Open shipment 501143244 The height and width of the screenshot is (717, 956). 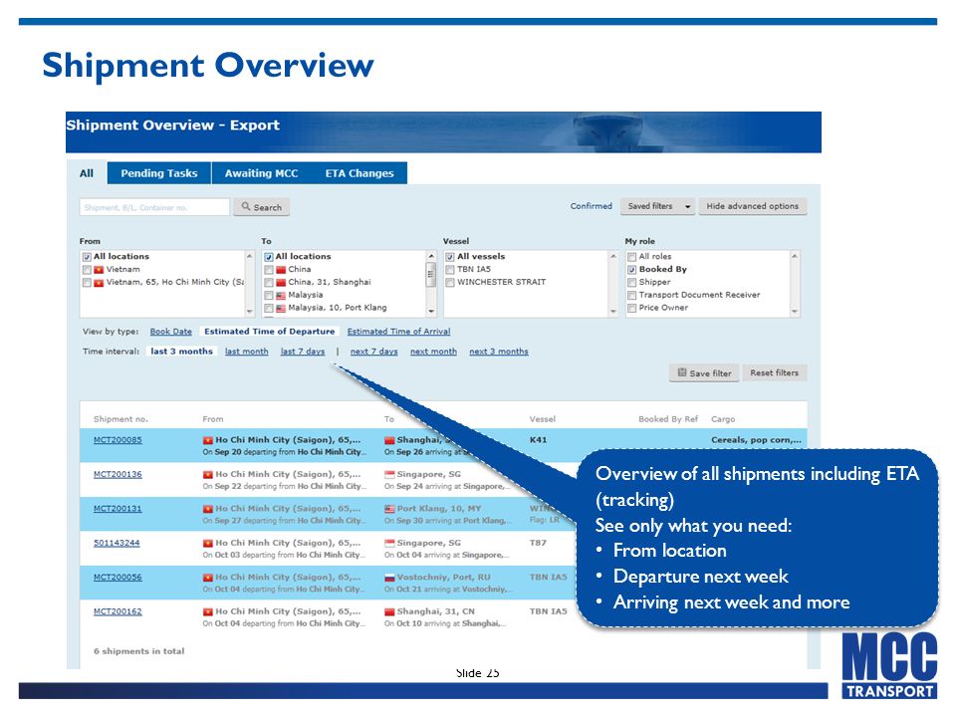[117, 542]
